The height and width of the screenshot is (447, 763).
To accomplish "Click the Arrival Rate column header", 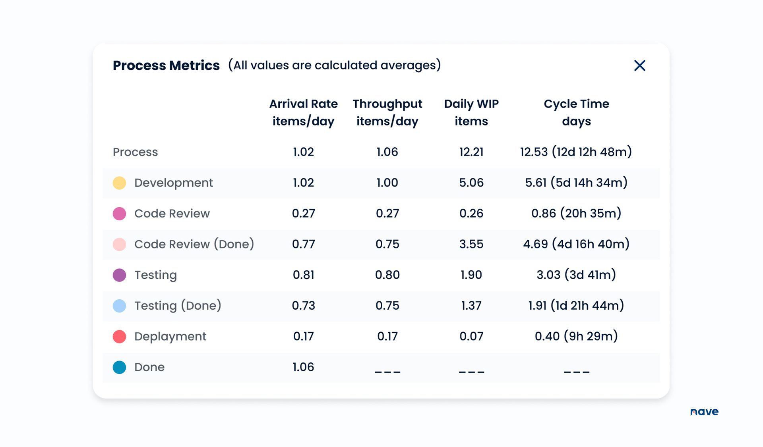I will (x=303, y=112).
